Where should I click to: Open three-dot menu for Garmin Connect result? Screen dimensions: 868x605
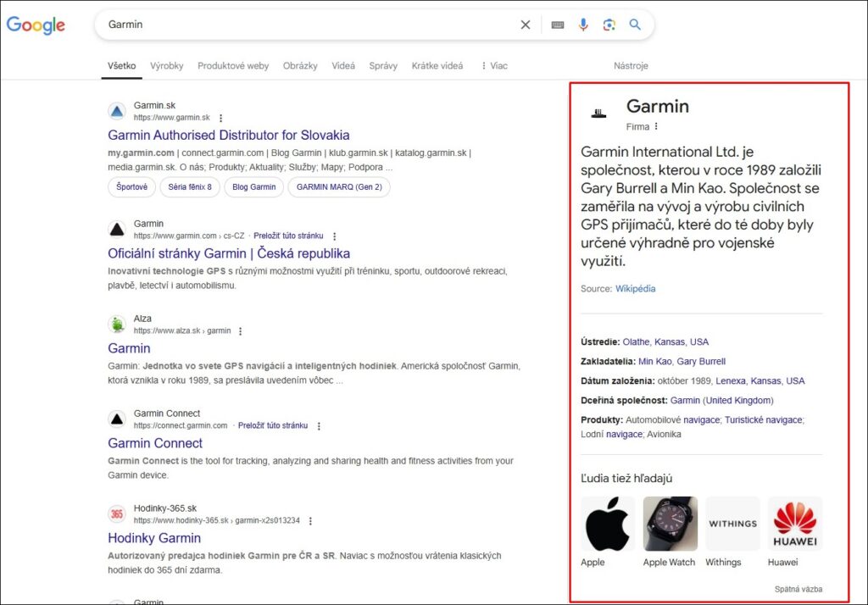319,426
